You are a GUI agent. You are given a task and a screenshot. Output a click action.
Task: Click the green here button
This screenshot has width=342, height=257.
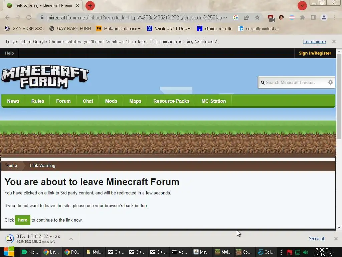pos(23,220)
